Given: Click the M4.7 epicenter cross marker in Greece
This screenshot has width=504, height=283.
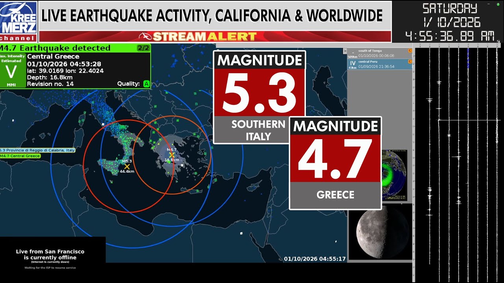Looking at the screenshot, I should [172, 155].
